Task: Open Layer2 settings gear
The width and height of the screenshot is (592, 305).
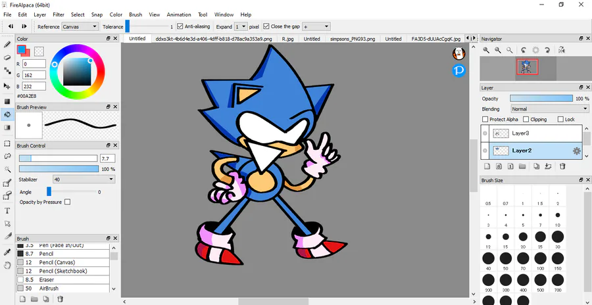Action: click(576, 151)
